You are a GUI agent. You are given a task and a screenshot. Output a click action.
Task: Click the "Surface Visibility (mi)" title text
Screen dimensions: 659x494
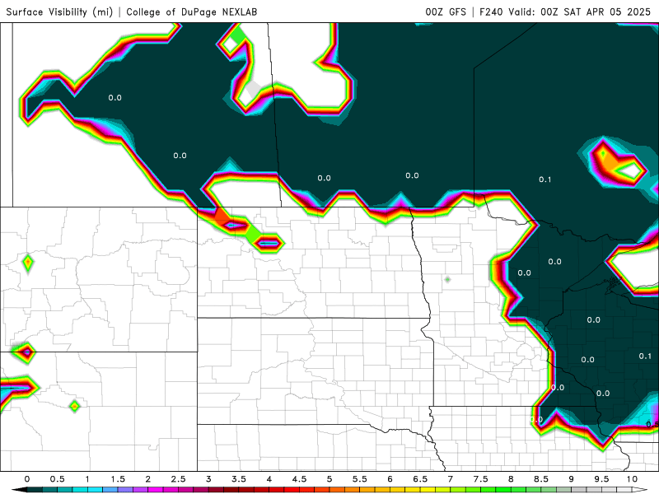click(x=59, y=12)
